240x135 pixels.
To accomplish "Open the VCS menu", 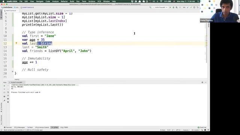I will pos(99,1).
